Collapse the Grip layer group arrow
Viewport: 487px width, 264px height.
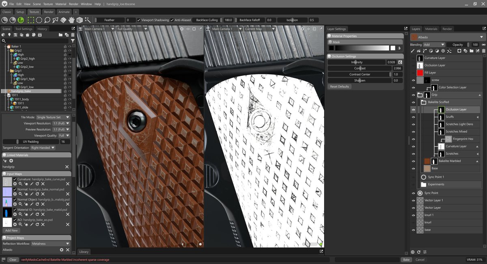(x=480, y=95)
